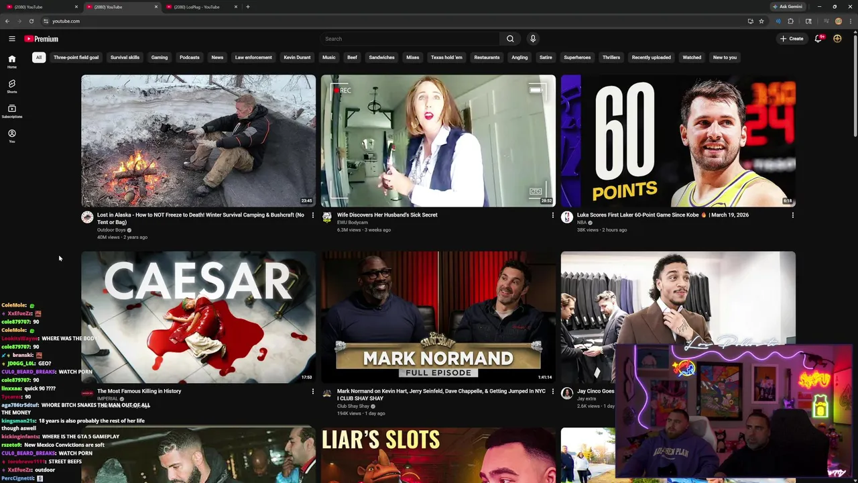Click inside the YouTube search field

(410, 39)
